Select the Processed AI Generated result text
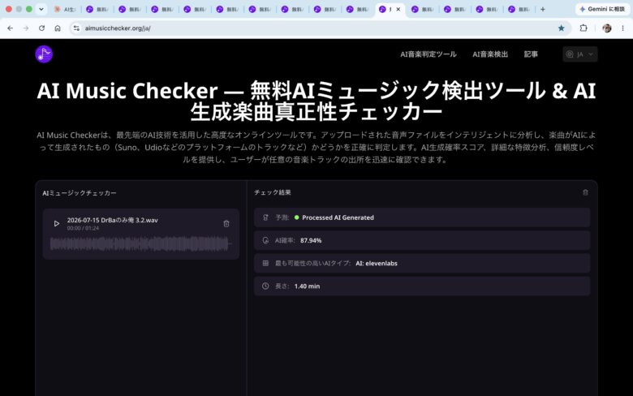Viewport: 633px width, 396px height. click(x=338, y=217)
